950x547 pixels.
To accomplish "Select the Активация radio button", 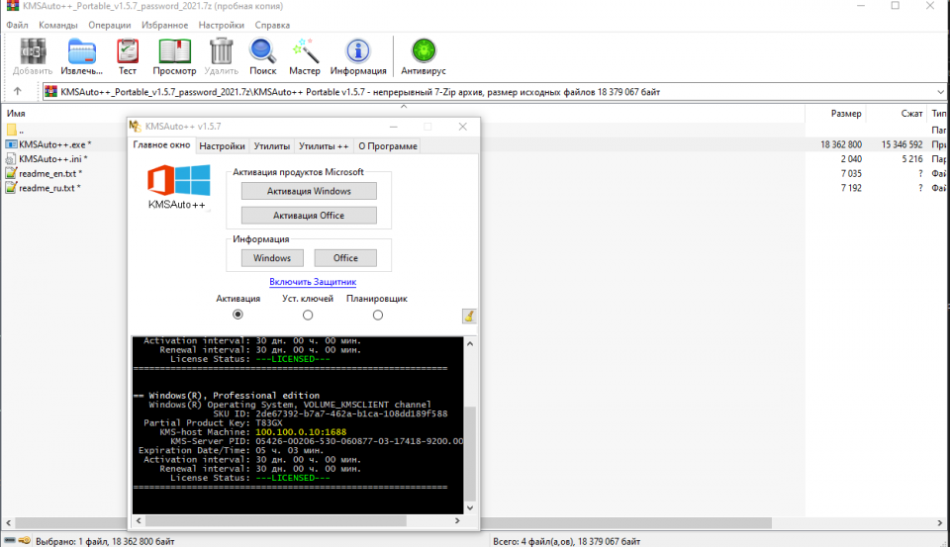I will pyautogui.click(x=237, y=315).
